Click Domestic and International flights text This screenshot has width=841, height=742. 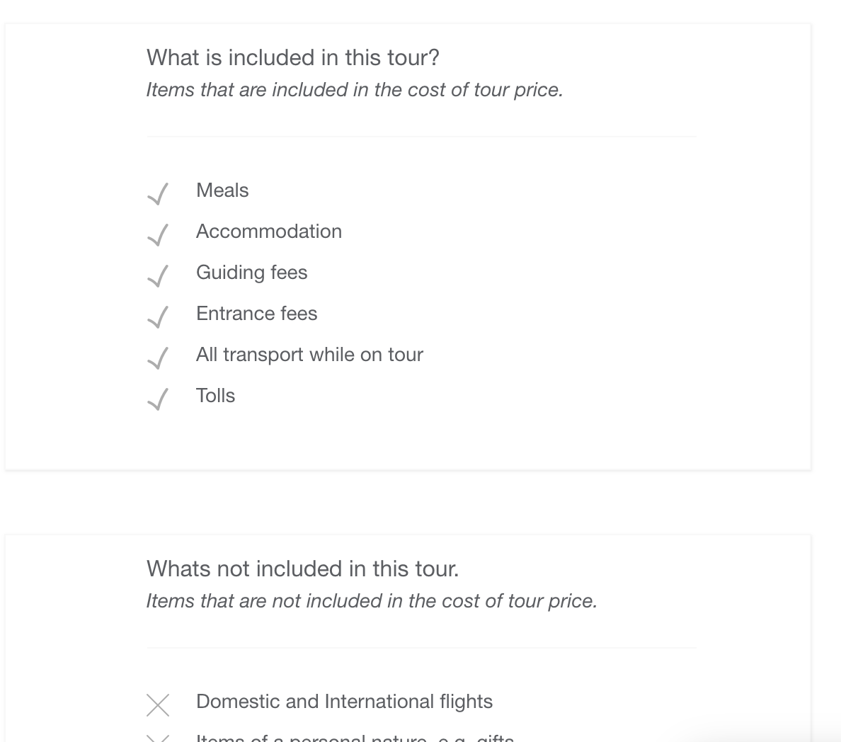tap(344, 701)
